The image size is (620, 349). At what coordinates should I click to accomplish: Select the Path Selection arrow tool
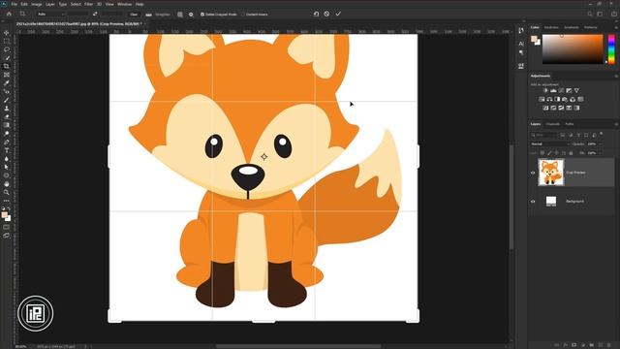(x=7, y=167)
